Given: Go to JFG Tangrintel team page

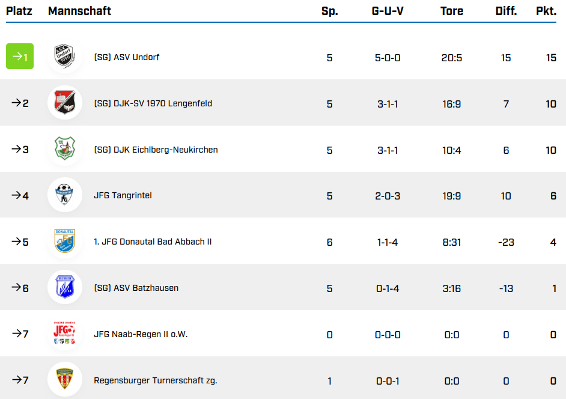Looking at the screenshot, I should click(123, 195).
